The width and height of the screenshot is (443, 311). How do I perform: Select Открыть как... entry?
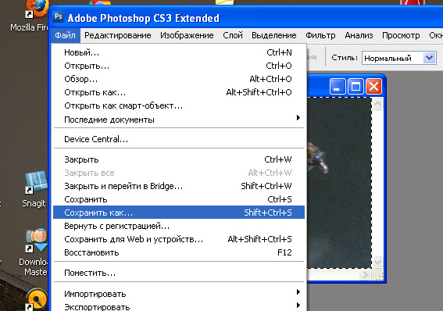(179, 92)
